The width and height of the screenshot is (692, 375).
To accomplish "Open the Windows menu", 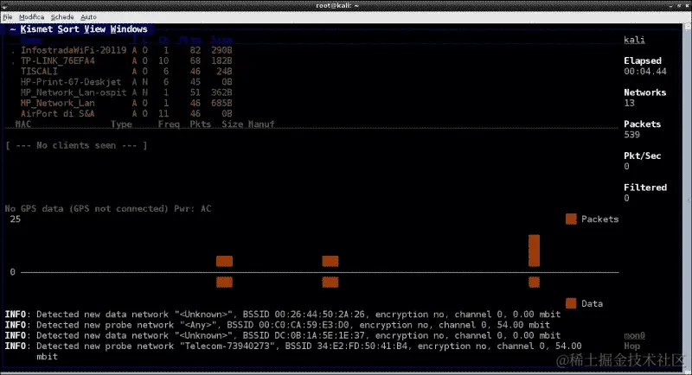I will click(129, 29).
